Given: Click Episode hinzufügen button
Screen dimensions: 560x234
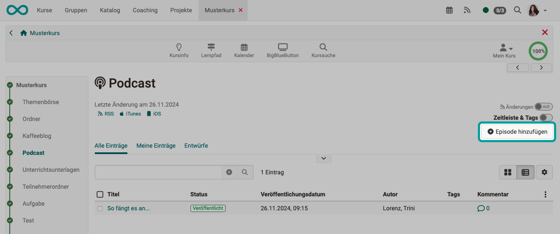Looking at the screenshot, I should [x=517, y=132].
